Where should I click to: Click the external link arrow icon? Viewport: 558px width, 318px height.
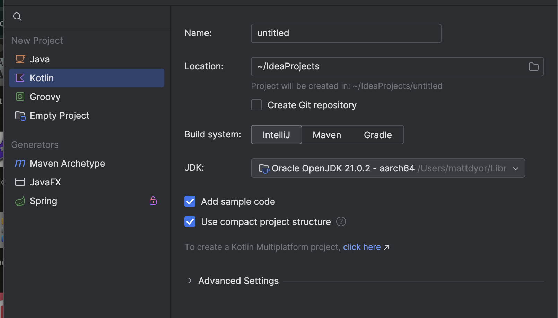click(x=386, y=247)
